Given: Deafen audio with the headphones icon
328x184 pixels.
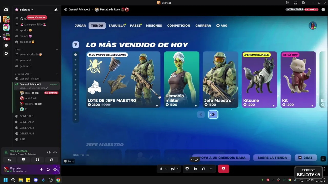Looking at the screenshot, I should pyautogui.click(x=48, y=169).
